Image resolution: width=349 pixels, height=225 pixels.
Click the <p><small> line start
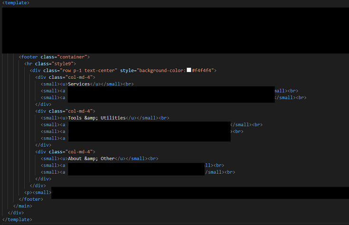tap(38, 193)
